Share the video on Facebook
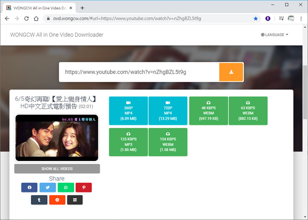 [x=30, y=188]
